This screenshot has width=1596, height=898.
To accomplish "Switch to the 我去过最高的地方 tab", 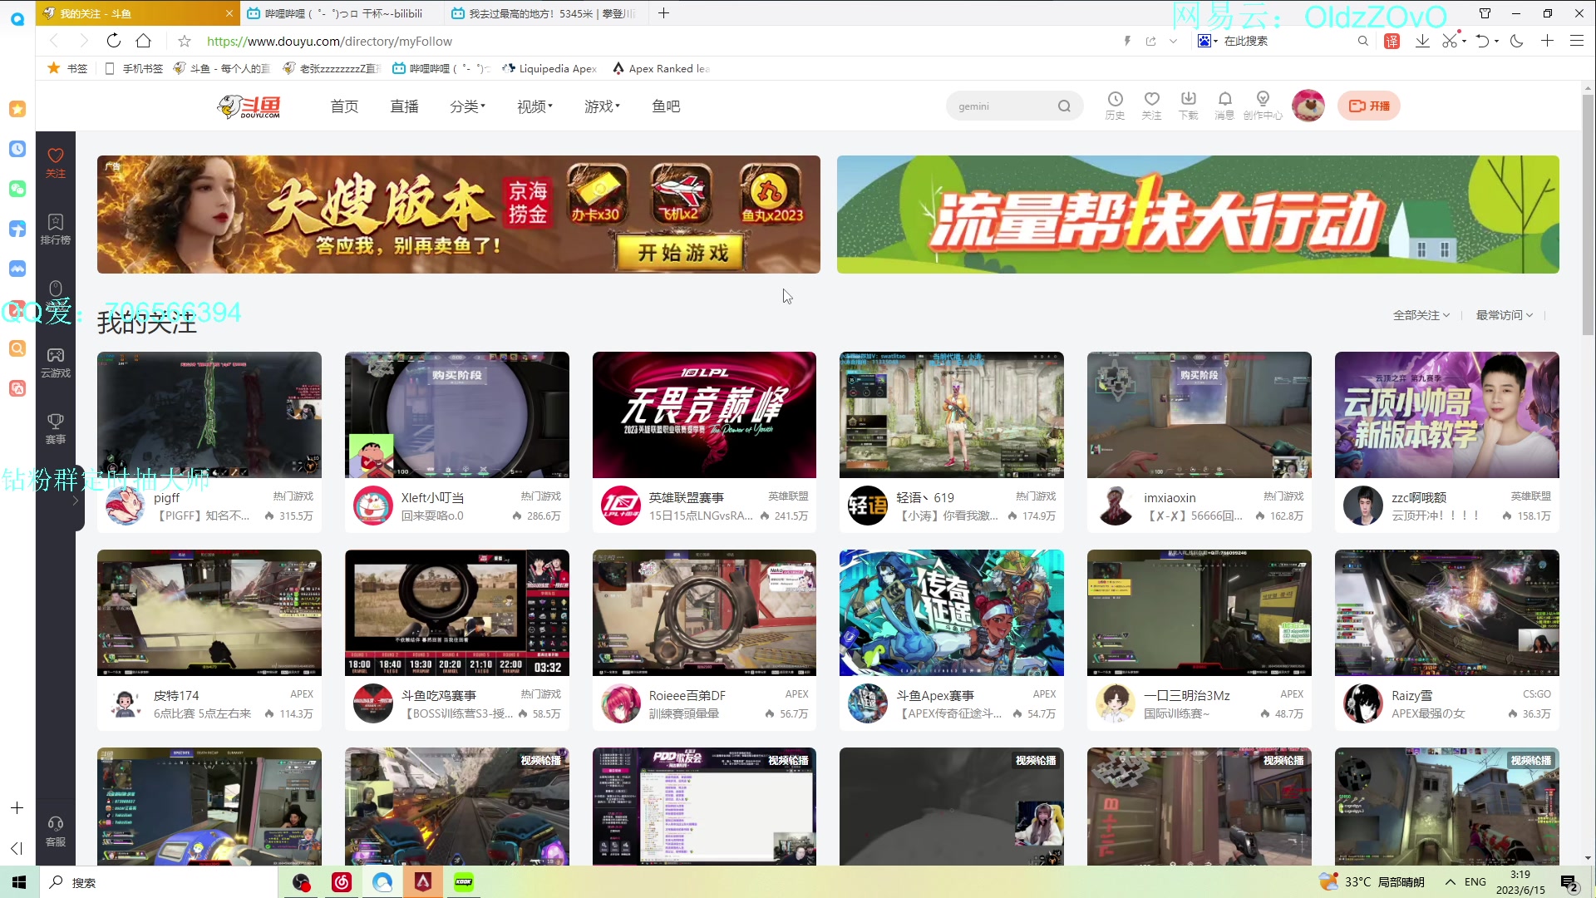I will pos(545,13).
